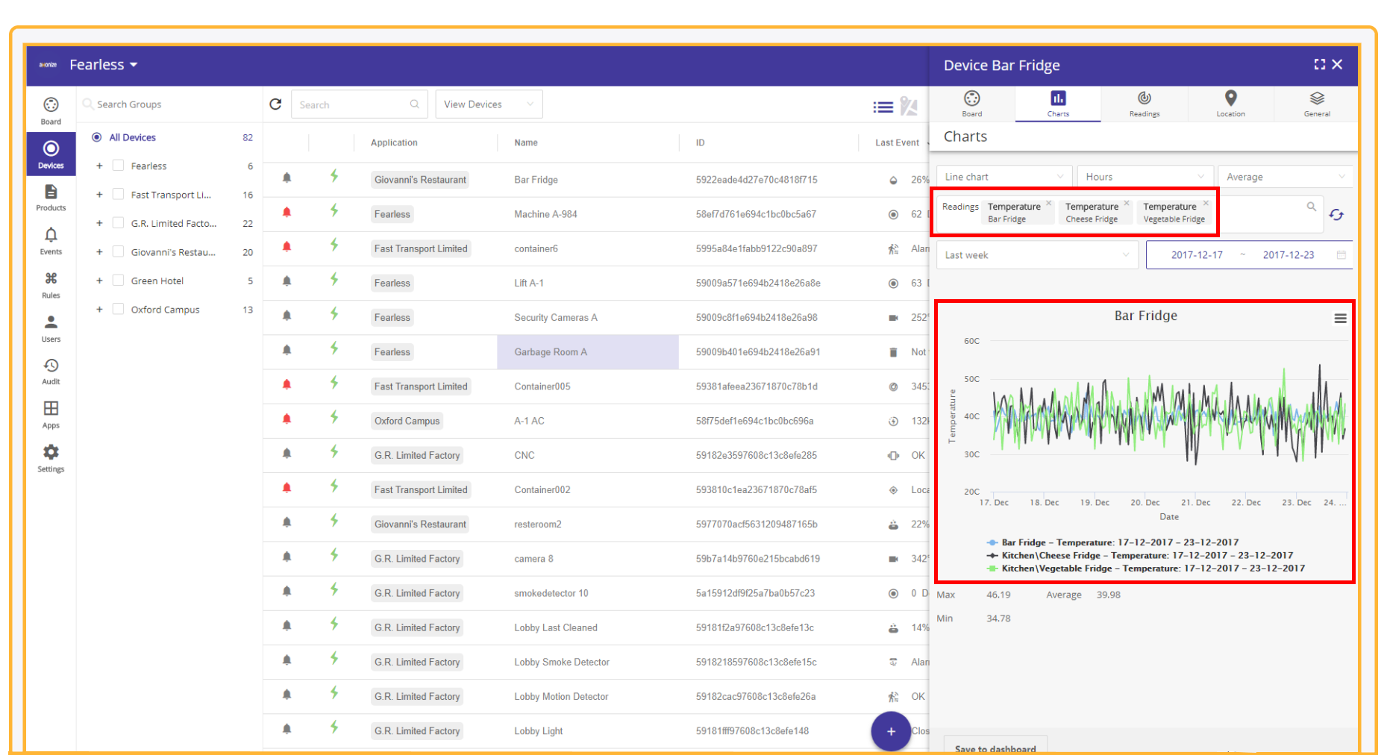
Task: Open the chart hamburger menu
Action: pyautogui.click(x=1340, y=319)
